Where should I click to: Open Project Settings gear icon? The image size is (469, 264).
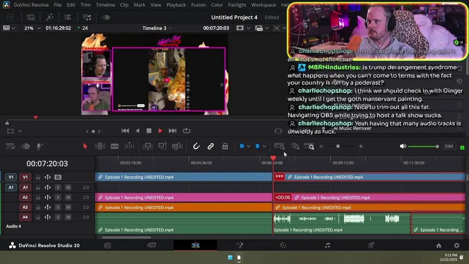457,246
